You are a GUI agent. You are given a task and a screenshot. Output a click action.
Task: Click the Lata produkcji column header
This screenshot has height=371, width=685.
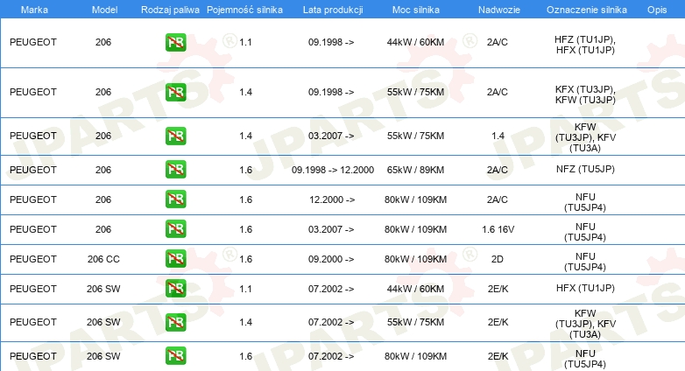click(333, 10)
